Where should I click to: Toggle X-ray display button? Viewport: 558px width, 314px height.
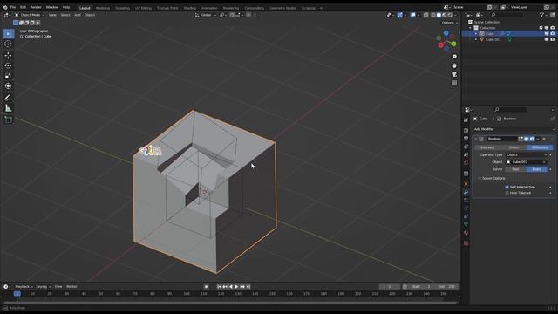(426, 15)
